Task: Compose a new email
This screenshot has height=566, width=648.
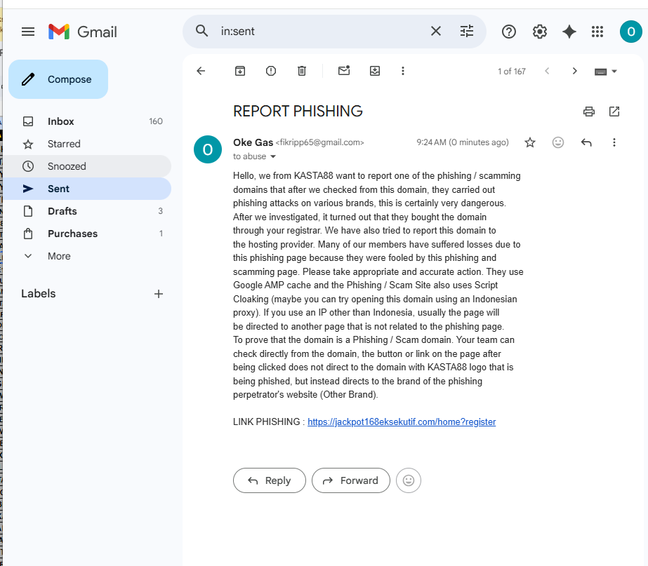Action: coord(58,79)
